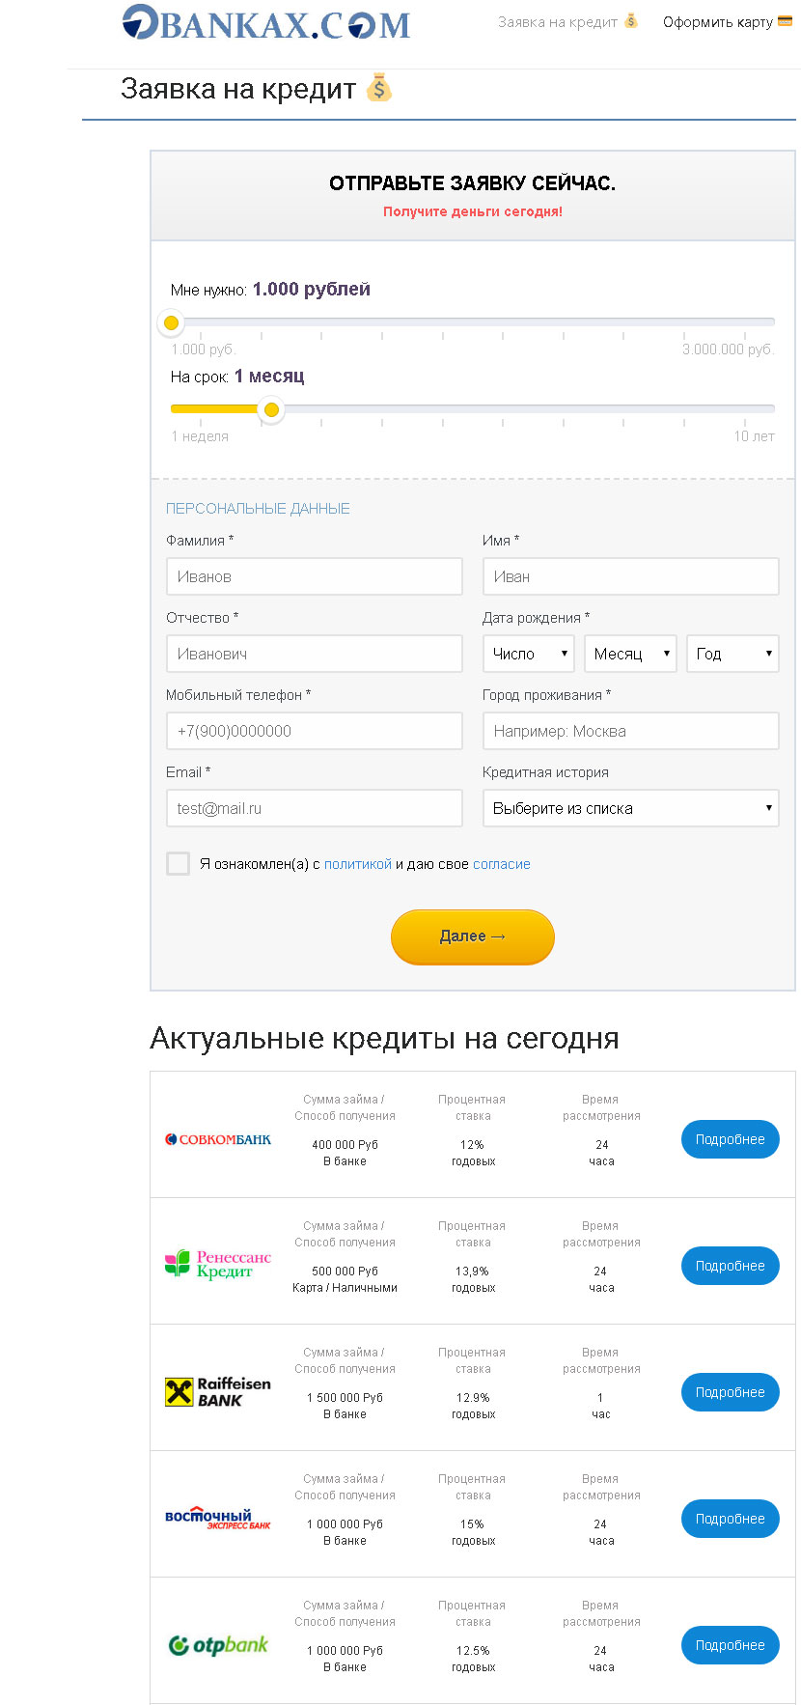Open the Заявка на кредит menu item
The image size is (801, 1705).
pos(558,21)
